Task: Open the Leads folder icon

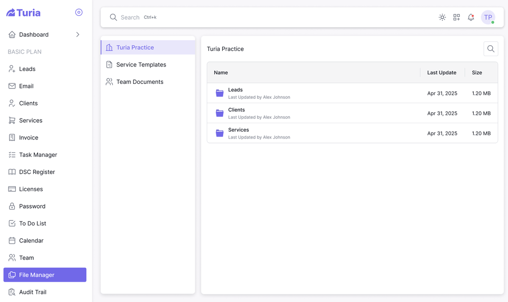Action: click(x=220, y=93)
